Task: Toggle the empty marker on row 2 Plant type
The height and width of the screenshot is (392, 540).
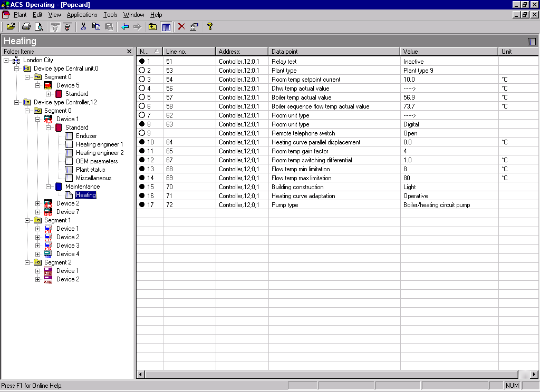Action: 141,70
